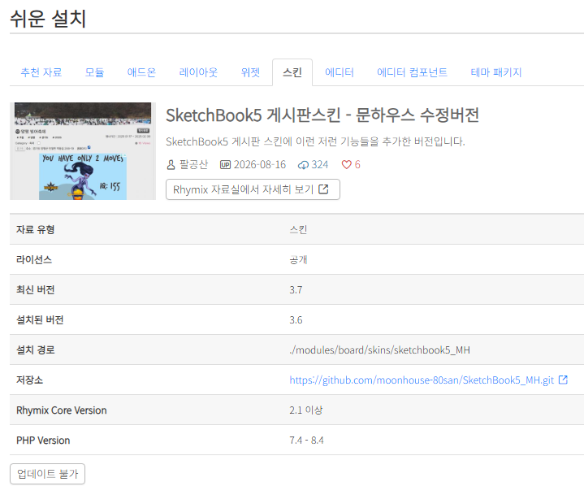This screenshot has height=495, width=584.
Task: Click external link icon in 자세히 보기 button
Action: (323, 189)
